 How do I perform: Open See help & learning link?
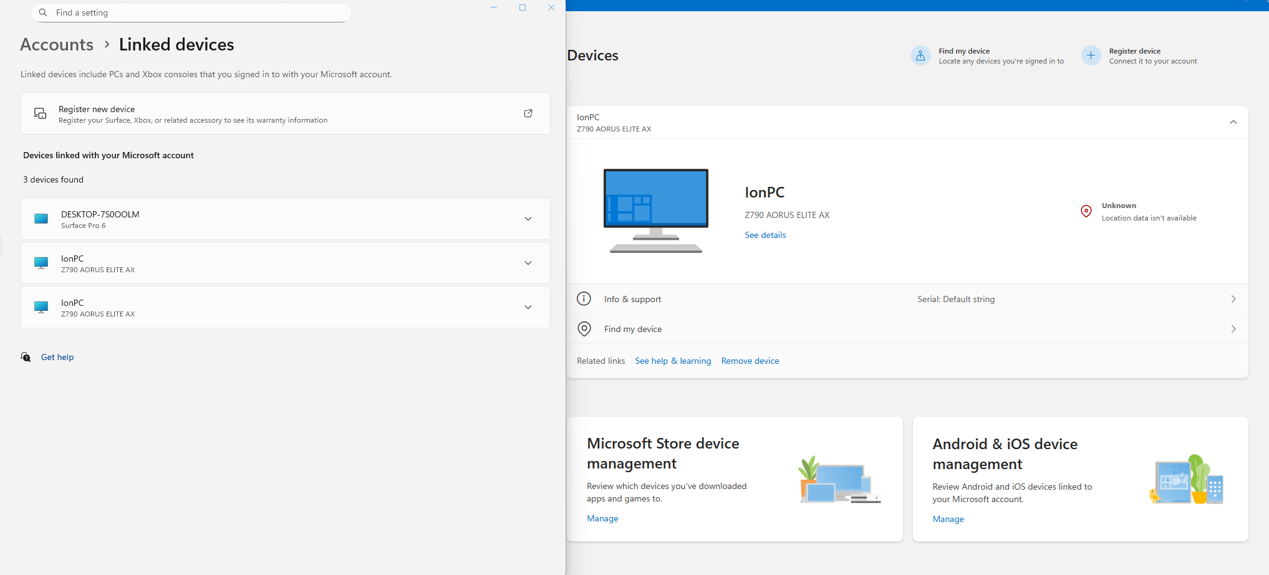673,361
